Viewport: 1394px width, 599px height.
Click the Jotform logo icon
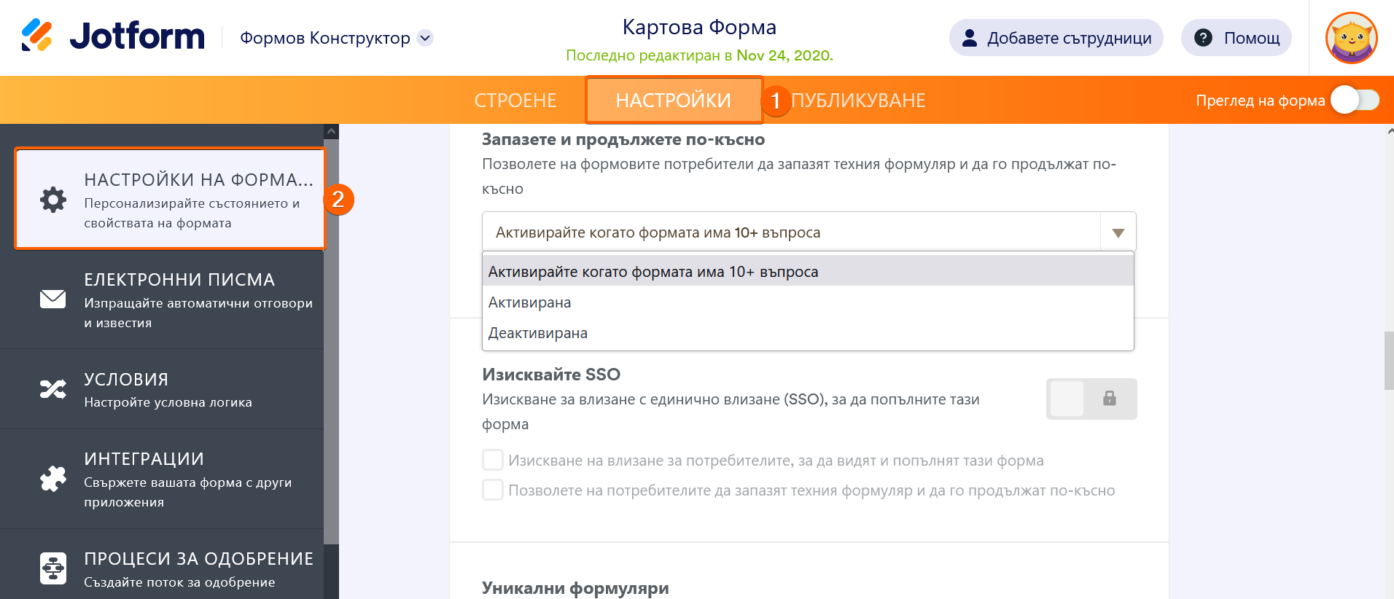(x=36, y=36)
